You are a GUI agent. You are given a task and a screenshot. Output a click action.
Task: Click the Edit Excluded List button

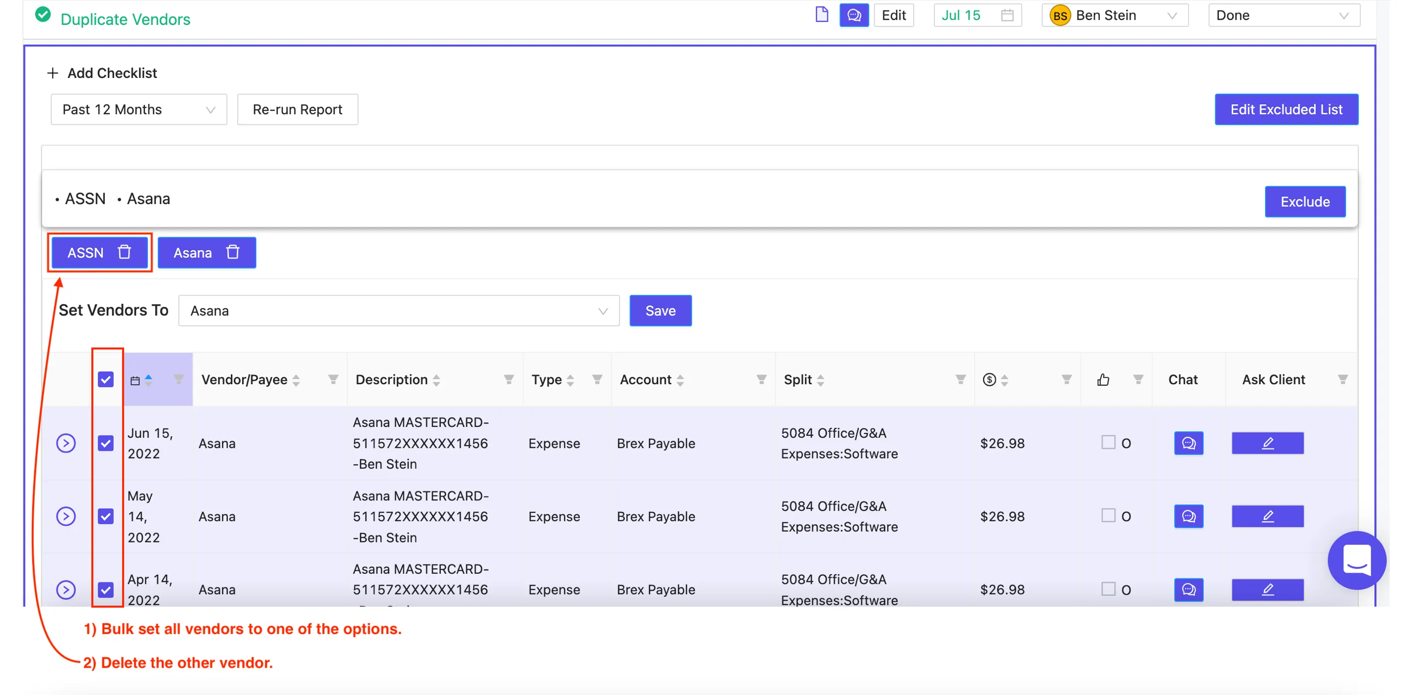pyautogui.click(x=1286, y=109)
